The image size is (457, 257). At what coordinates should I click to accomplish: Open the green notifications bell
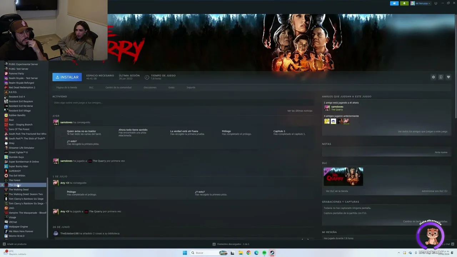(x=404, y=3)
